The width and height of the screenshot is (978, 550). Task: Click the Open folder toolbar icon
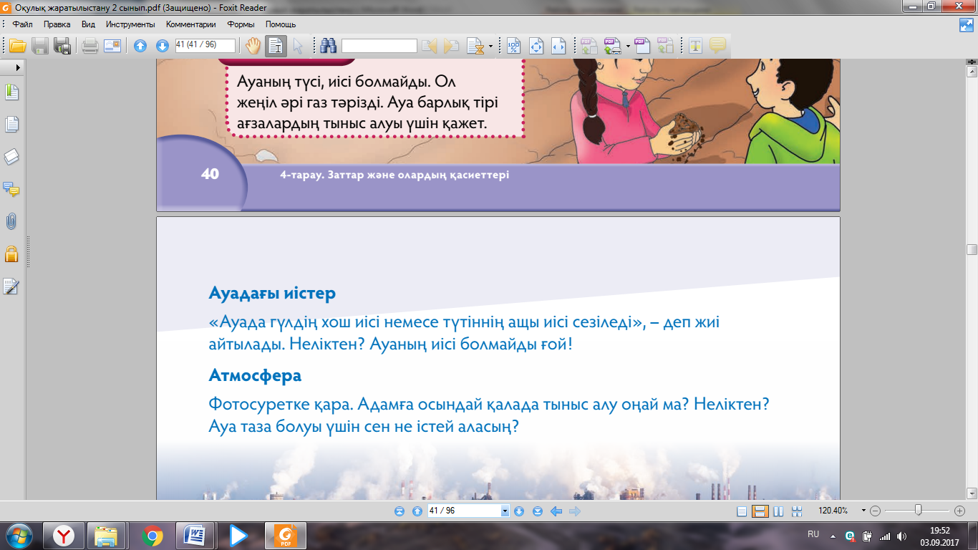click(x=17, y=46)
